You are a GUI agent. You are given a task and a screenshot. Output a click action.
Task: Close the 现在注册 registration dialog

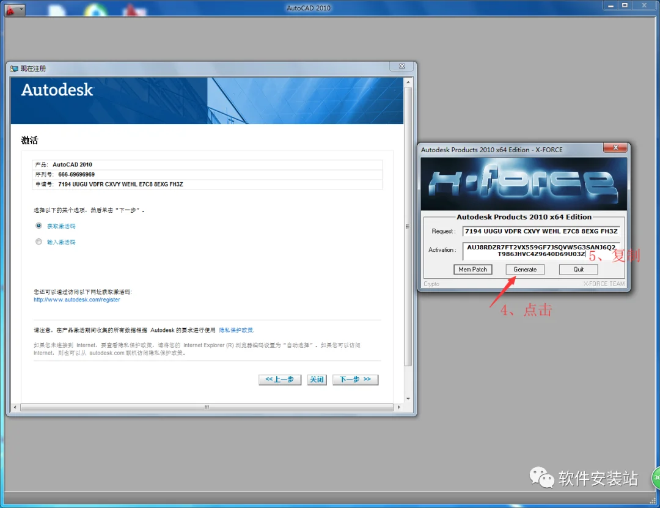[402, 67]
